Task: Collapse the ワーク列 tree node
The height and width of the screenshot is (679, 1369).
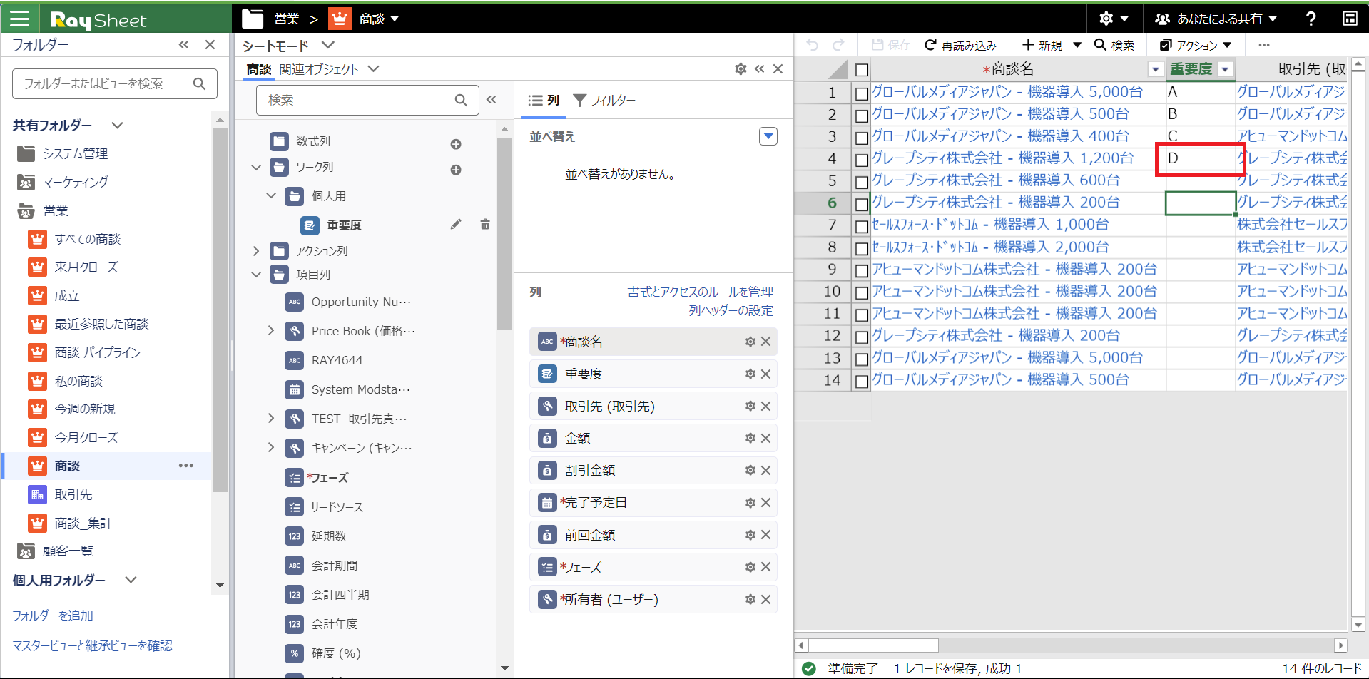Action: 256,168
